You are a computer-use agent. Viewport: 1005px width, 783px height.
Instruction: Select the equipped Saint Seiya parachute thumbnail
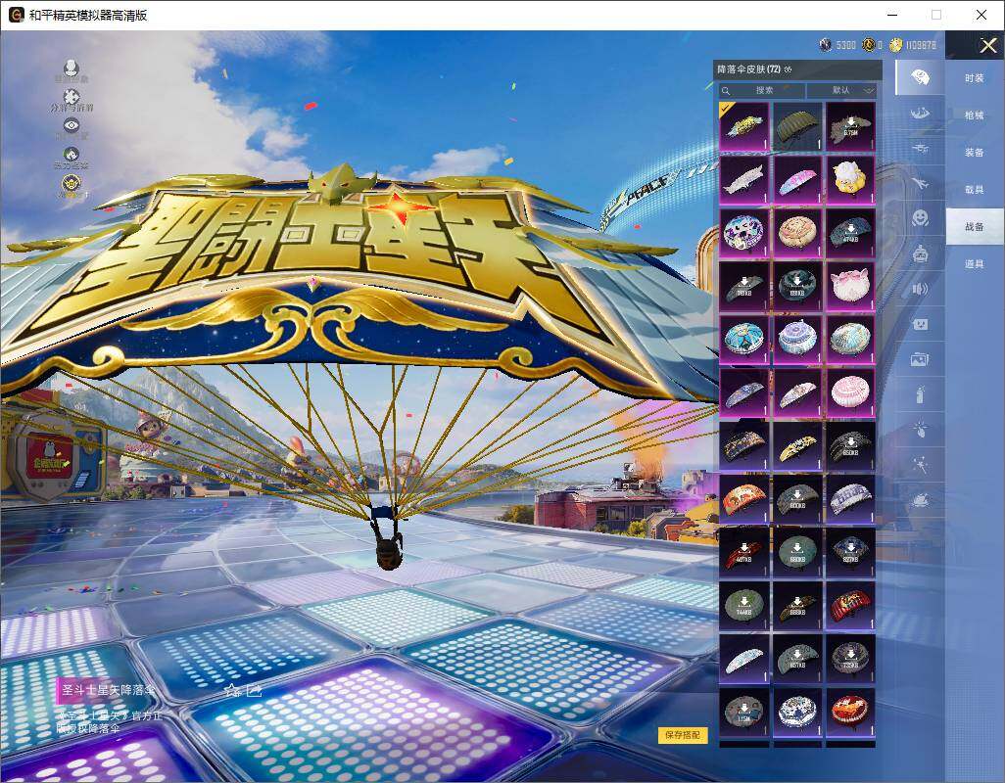[x=743, y=127]
